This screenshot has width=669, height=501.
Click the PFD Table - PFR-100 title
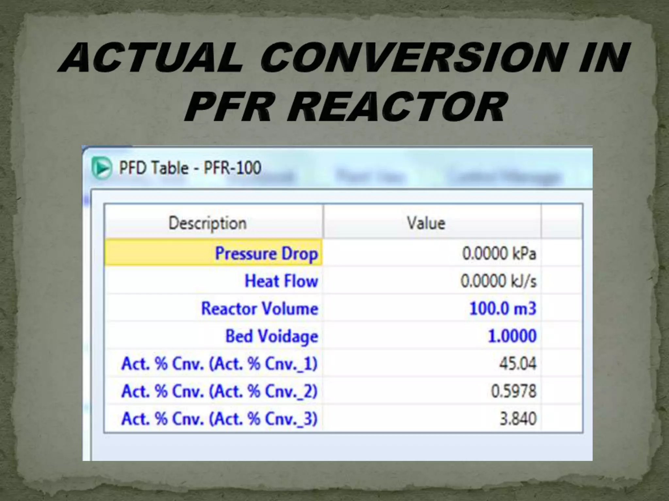[x=190, y=168]
